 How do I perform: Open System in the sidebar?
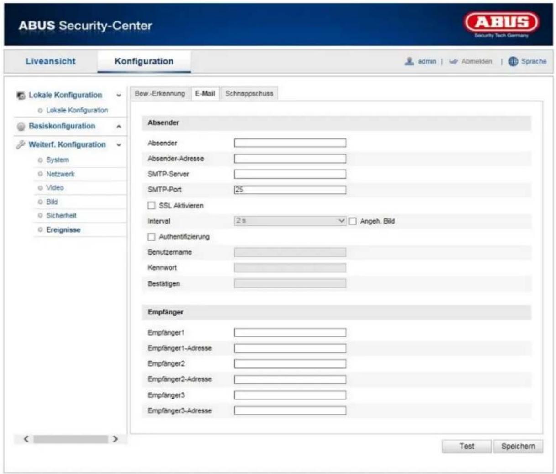point(58,160)
